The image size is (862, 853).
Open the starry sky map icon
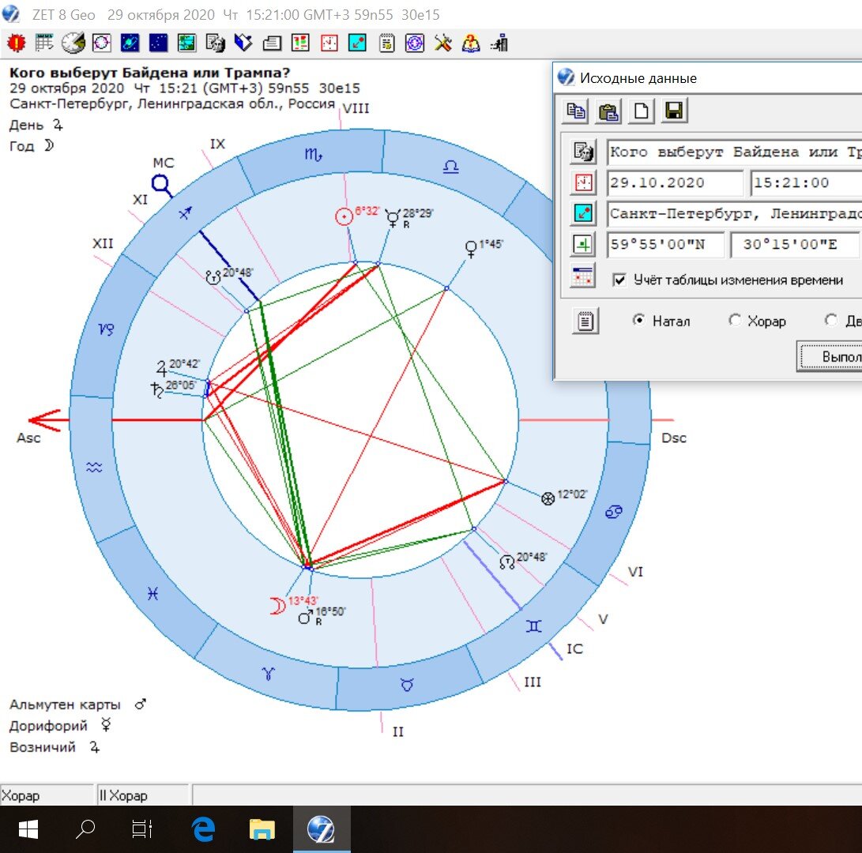[158, 43]
